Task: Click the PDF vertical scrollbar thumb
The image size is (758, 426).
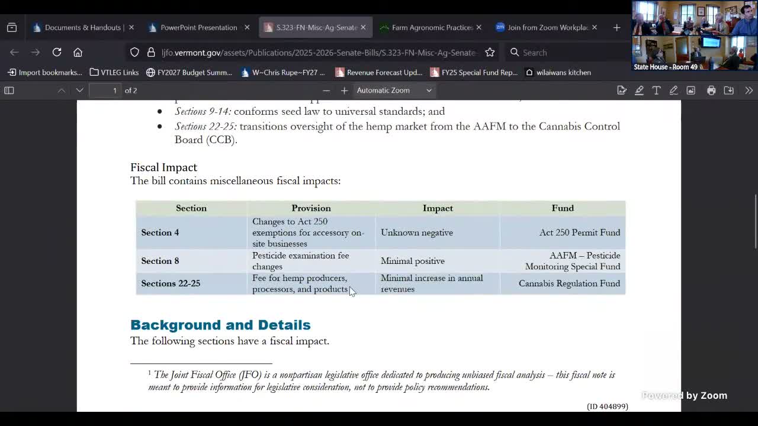Action: click(x=754, y=222)
